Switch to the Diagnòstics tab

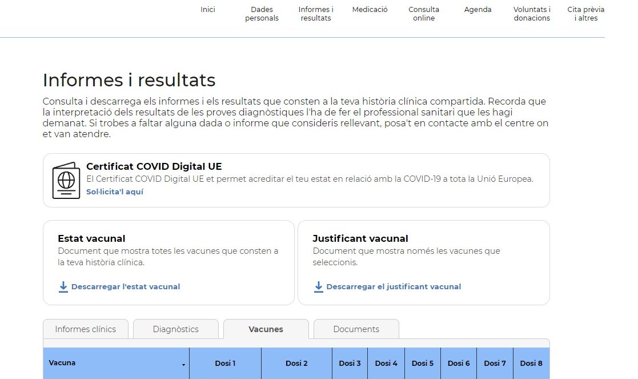coord(176,329)
